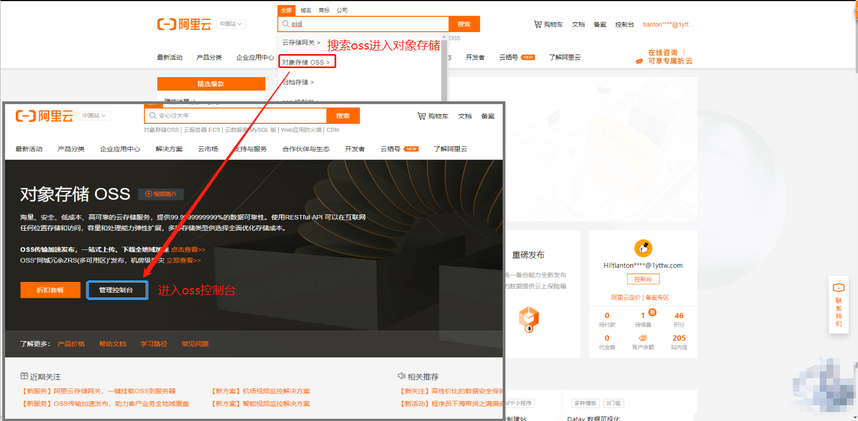
Task: Open the 中国站 dropdown on the OSS page
Action: 94,115
